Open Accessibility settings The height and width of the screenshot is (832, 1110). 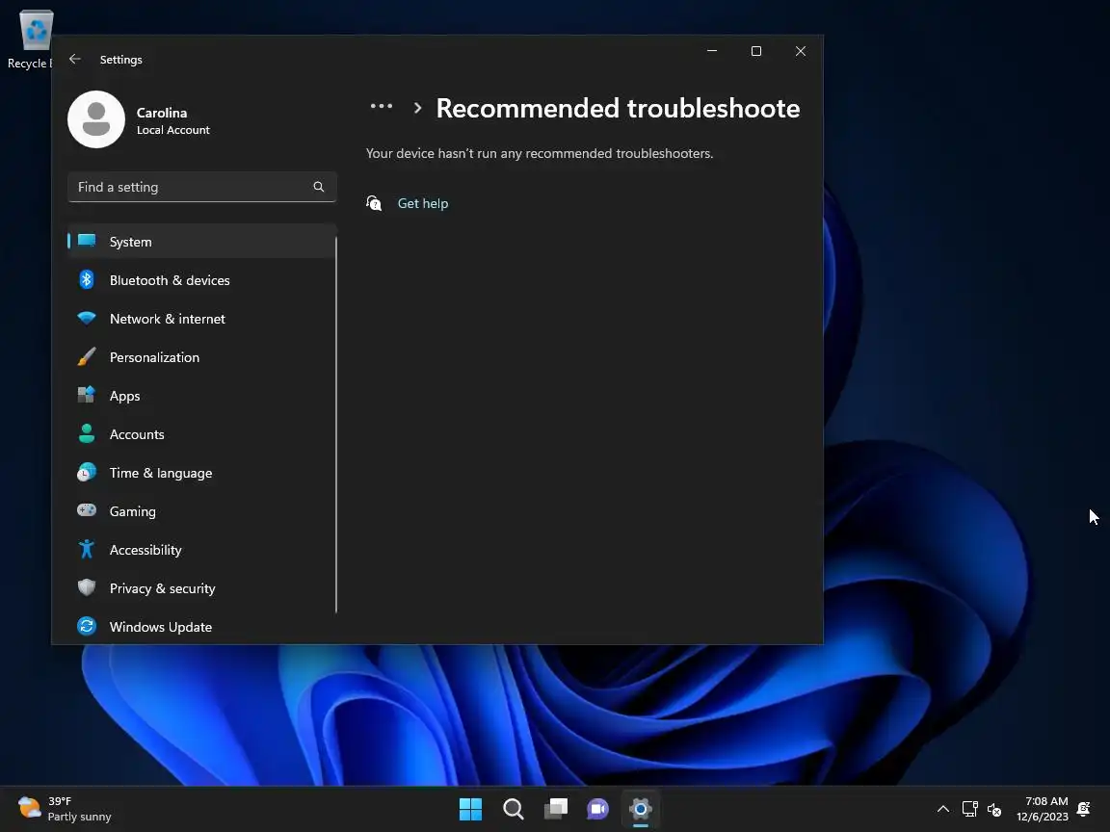(201, 550)
